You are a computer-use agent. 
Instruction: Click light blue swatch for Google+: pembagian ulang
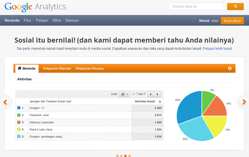(x=19, y=137)
